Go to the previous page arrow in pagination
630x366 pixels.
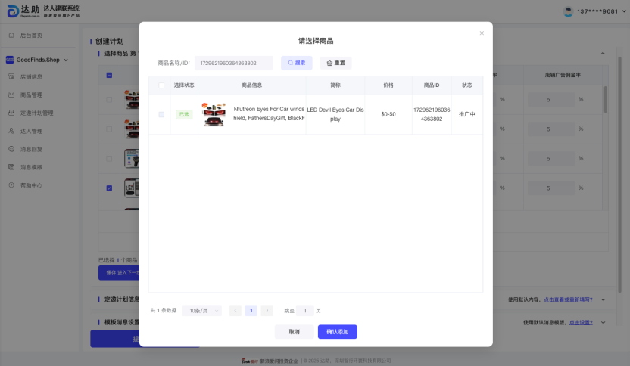pos(235,310)
